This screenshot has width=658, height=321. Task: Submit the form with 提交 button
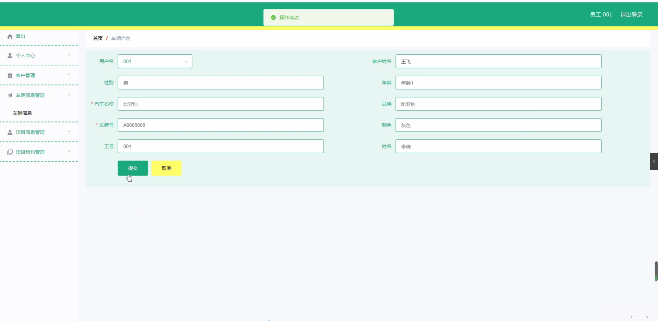click(x=133, y=168)
